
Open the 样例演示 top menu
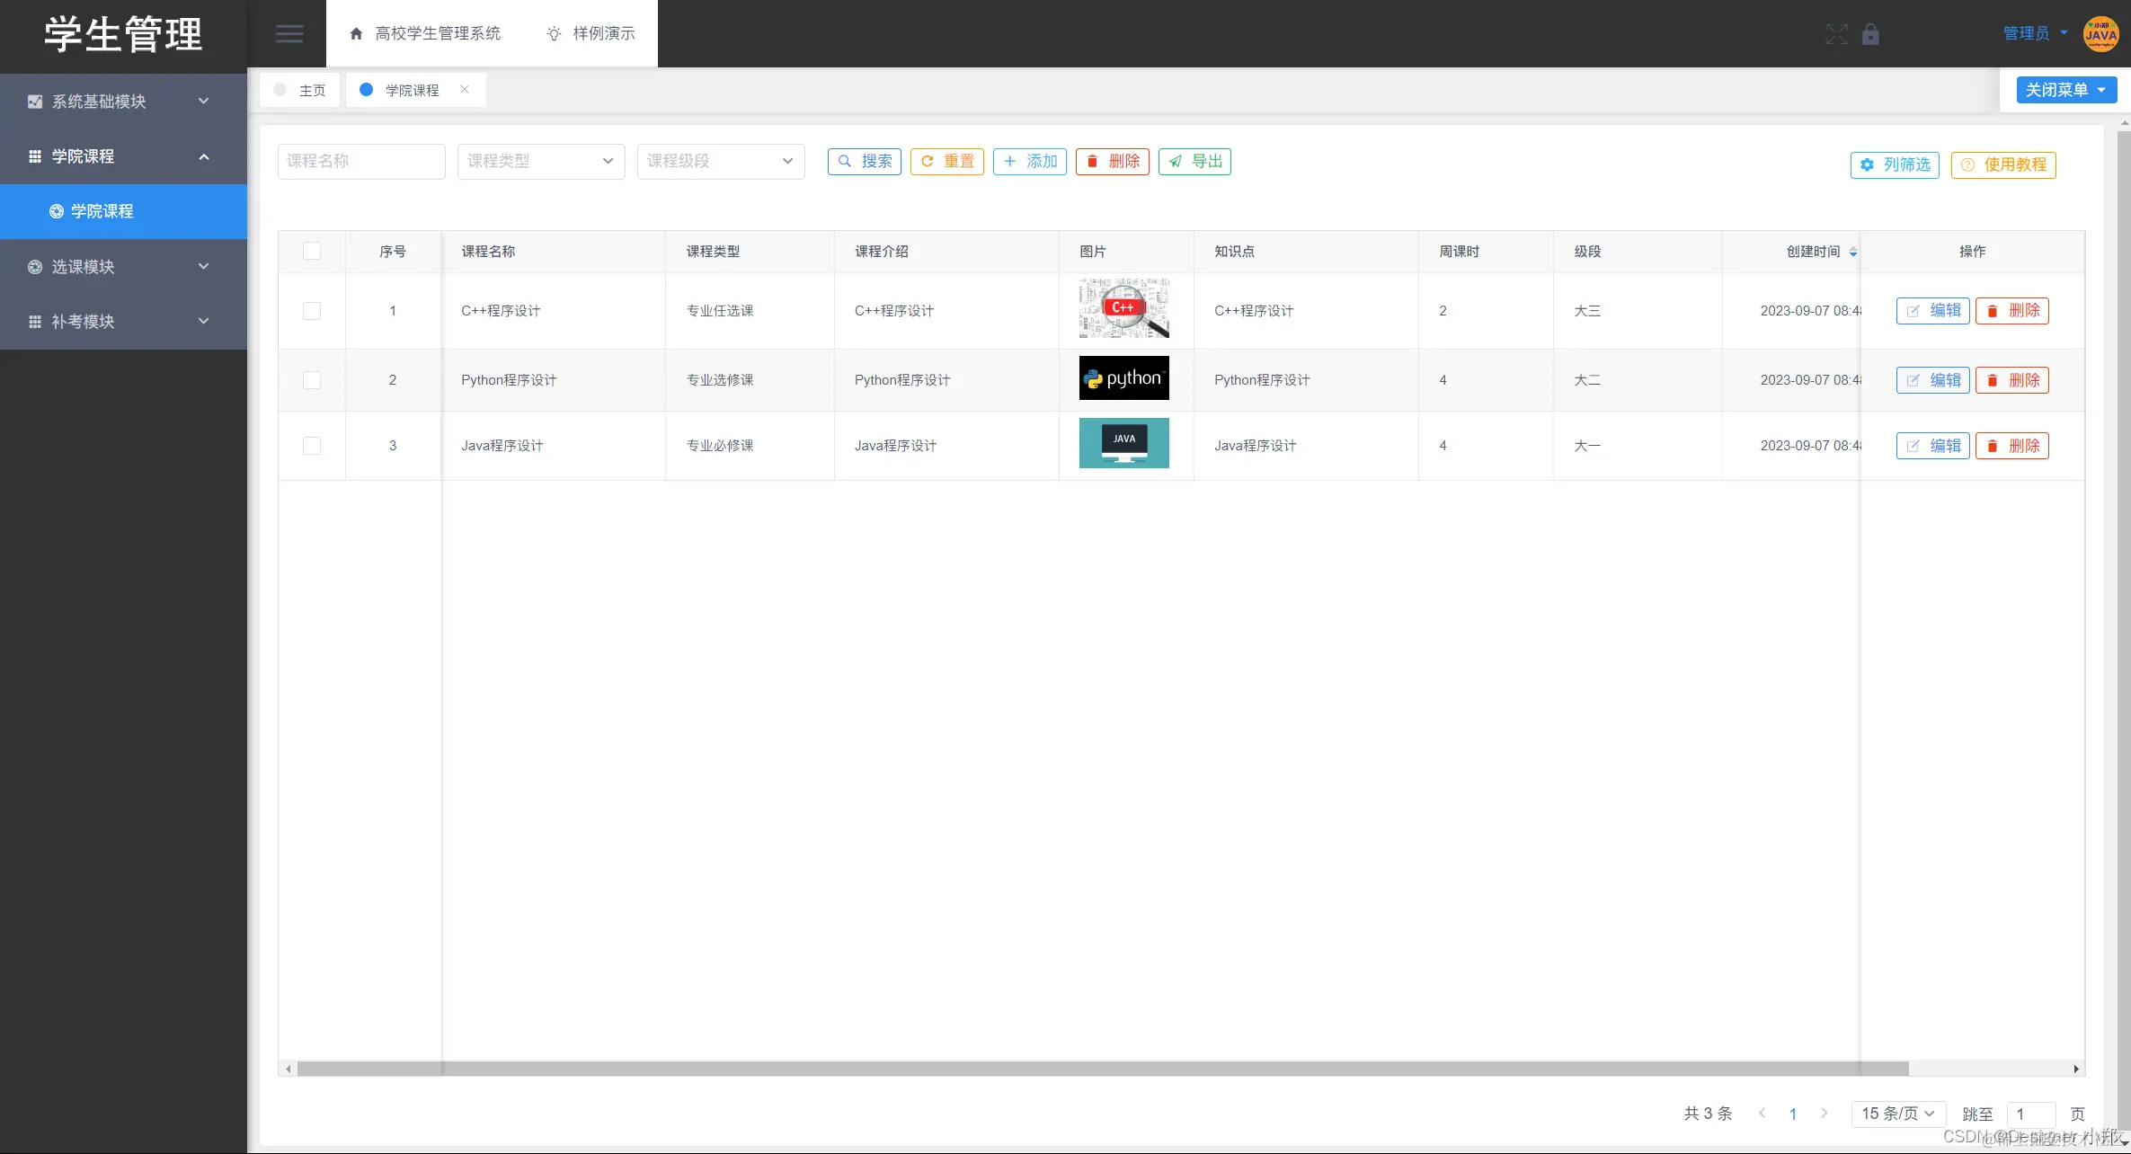(x=591, y=33)
